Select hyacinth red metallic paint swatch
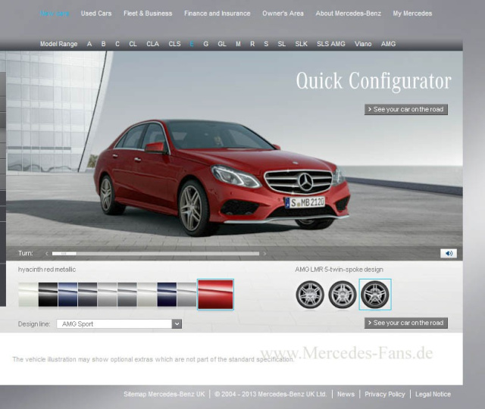 click(x=215, y=295)
